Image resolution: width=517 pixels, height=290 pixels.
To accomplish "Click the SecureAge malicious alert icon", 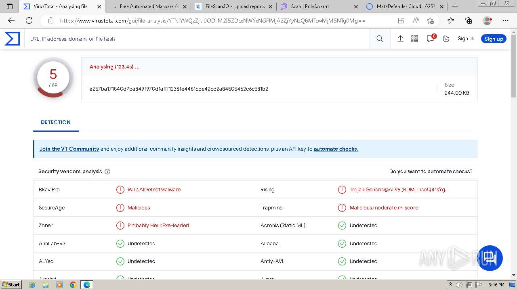I will point(120,208).
